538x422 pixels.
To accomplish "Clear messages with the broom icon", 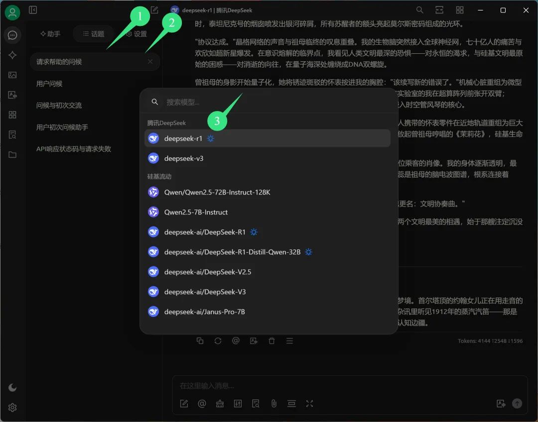I will click(220, 404).
